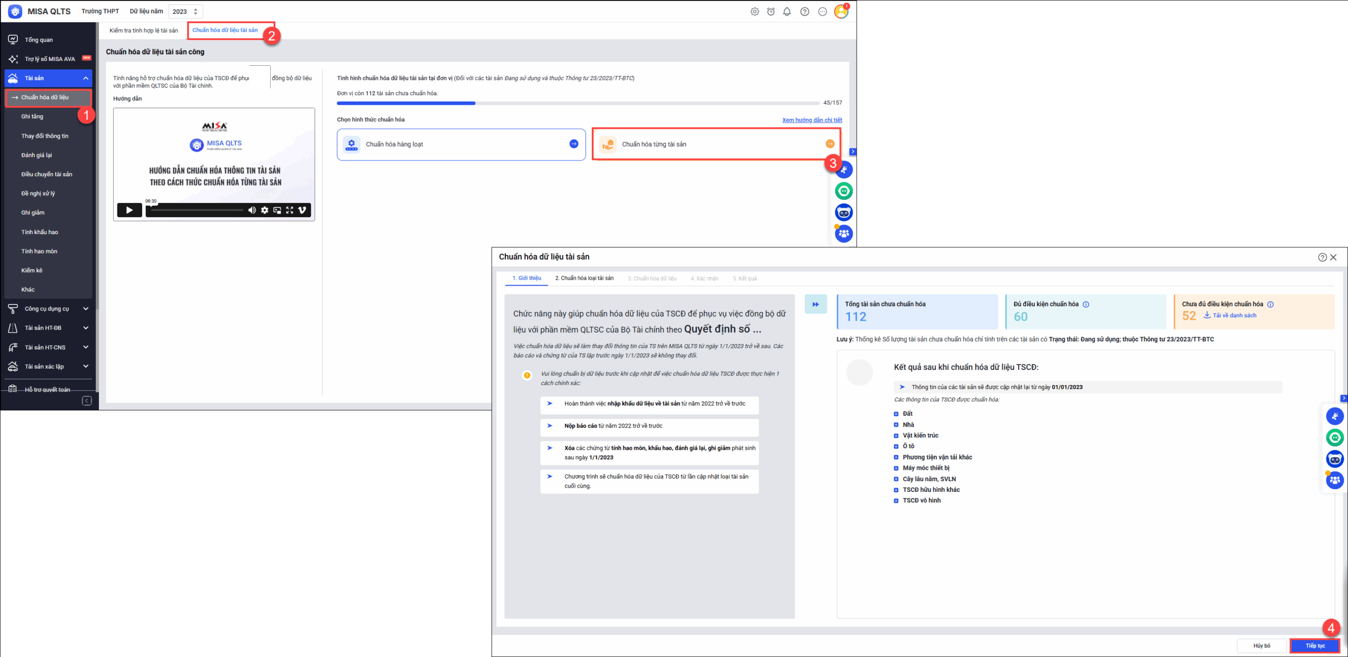Click the notification bell icon
The image size is (1348, 657).
(787, 12)
